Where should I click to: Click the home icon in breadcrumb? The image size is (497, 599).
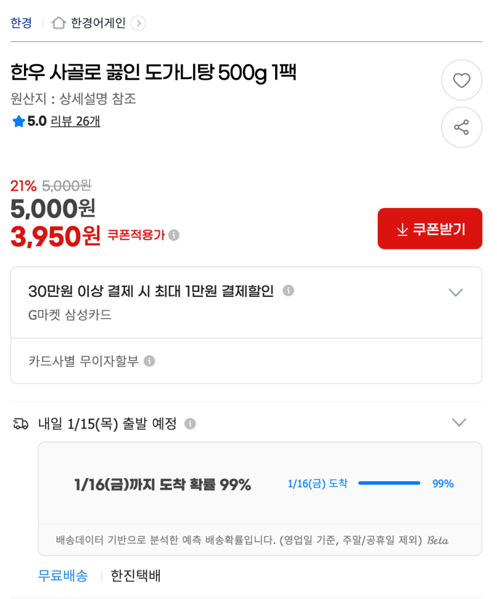click(x=59, y=23)
